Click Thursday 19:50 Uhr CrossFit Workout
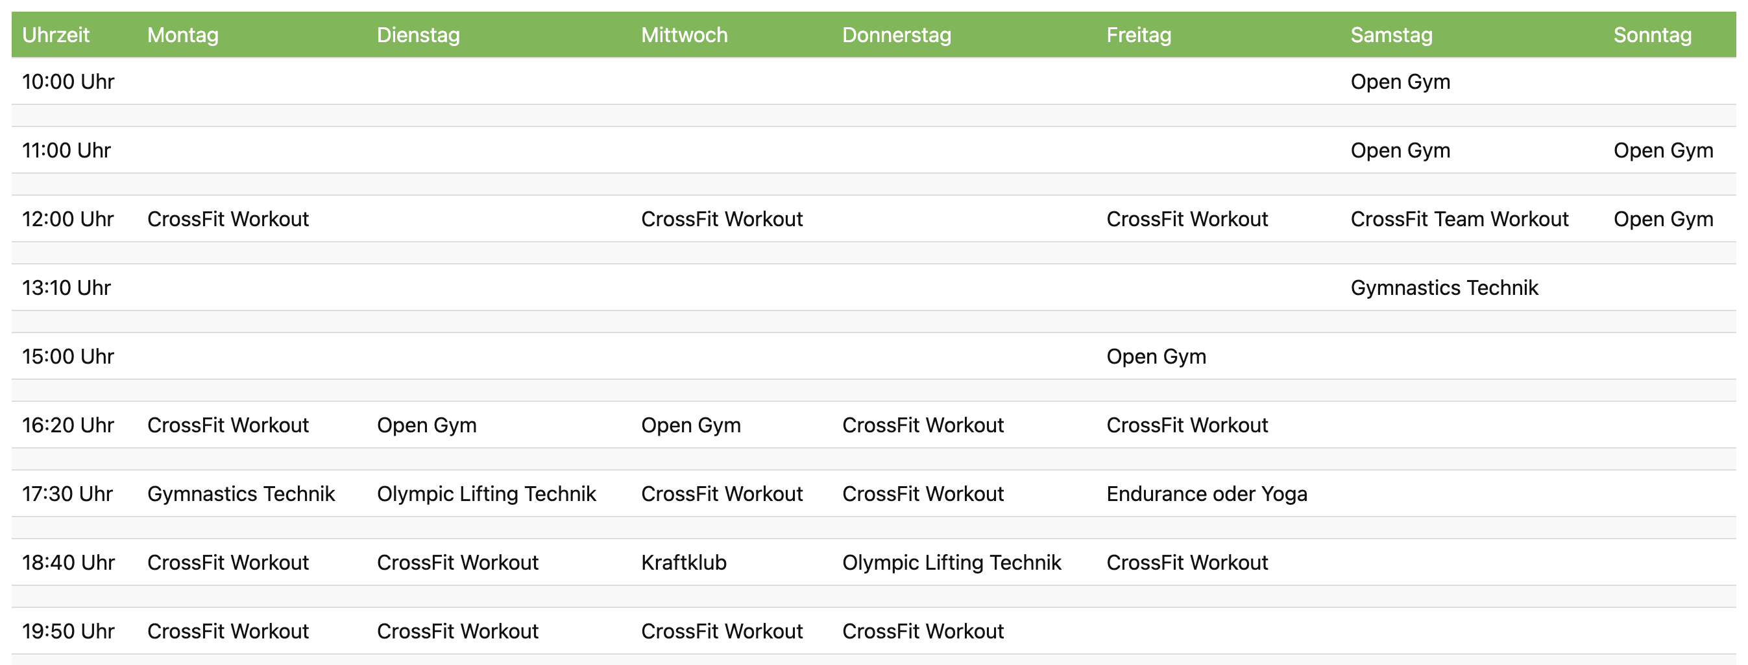The image size is (1748, 665). point(922,631)
